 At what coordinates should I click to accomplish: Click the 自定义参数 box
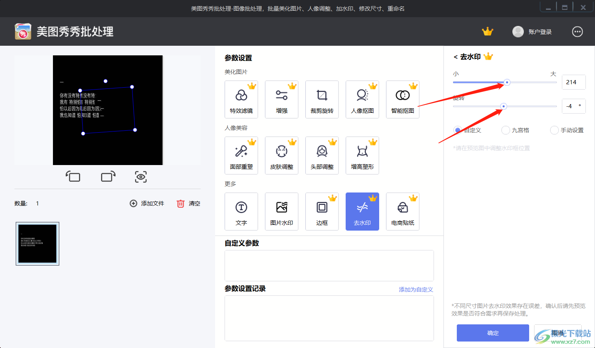329,266
